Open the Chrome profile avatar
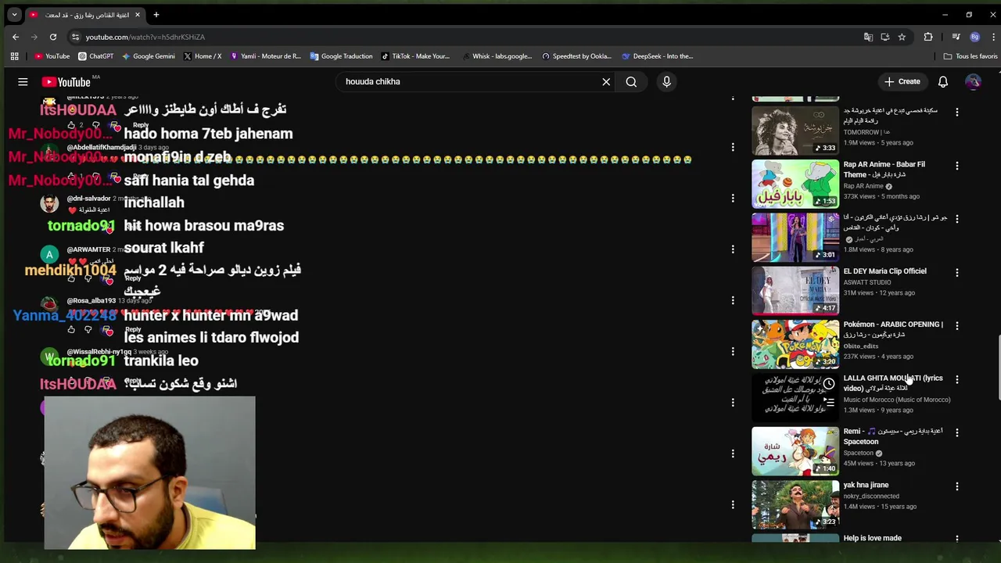The width and height of the screenshot is (1001, 563). coord(974,37)
